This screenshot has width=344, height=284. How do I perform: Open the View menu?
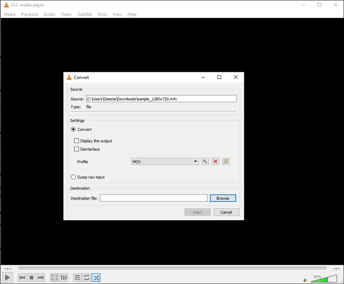[117, 14]
